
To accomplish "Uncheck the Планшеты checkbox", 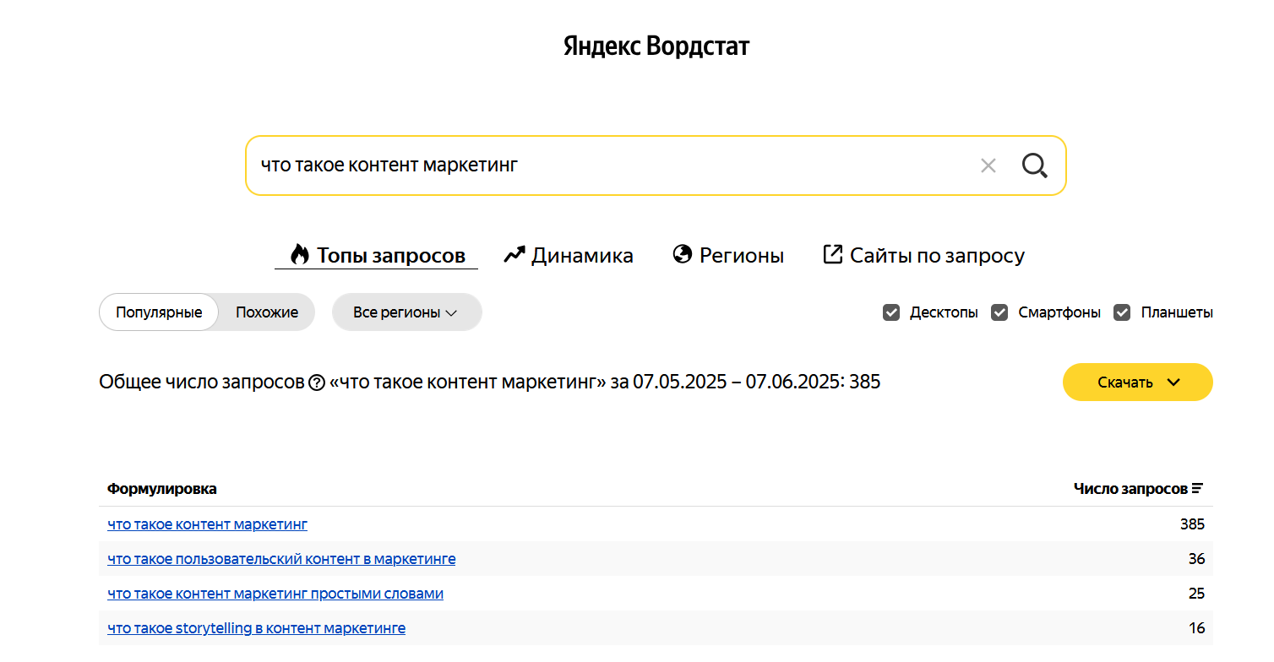I will pyautogui.click(x=1122, y=312).
